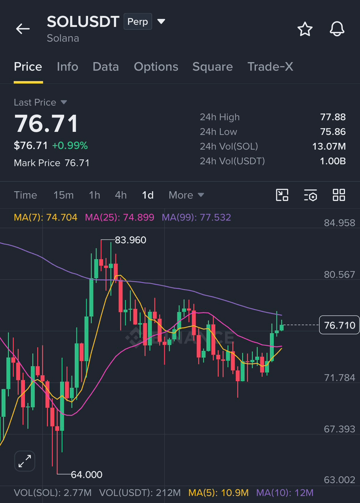Tap the 24h Vol(SOL) value 13.07M

pyautogui.click(x=329, y=146)
